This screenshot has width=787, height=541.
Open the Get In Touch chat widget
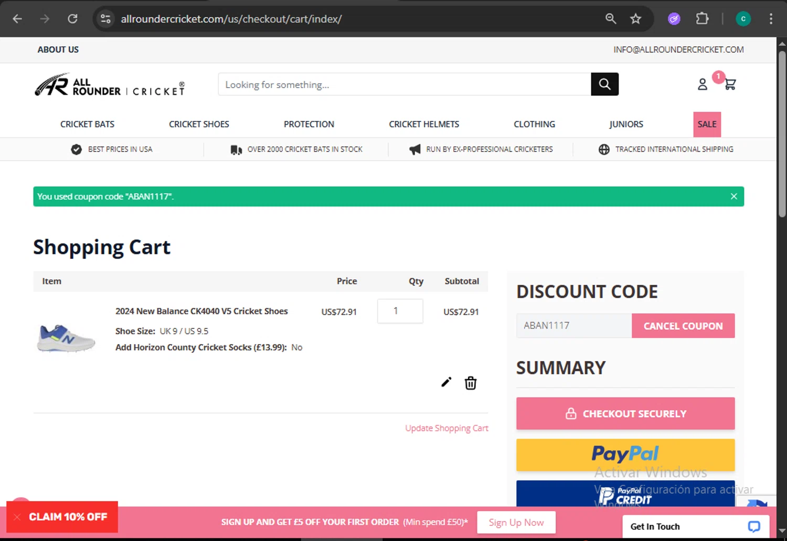(x=696, y=526)
